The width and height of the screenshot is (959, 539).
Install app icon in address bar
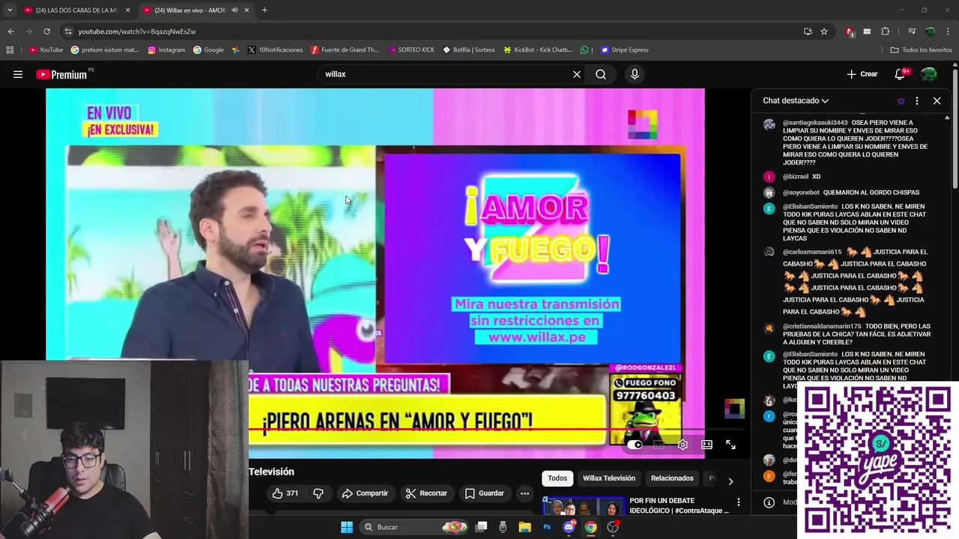point(808,31)
